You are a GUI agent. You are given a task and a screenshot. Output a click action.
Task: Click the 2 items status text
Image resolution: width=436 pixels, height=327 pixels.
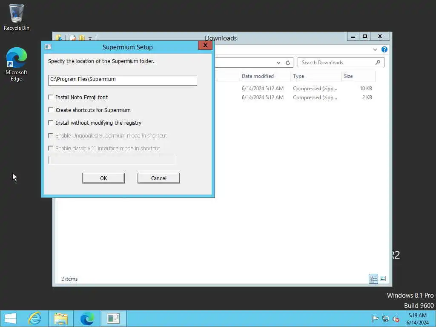coord(69,279)
